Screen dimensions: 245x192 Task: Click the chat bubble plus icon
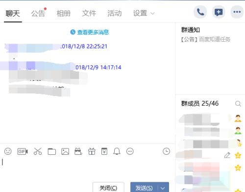pos(219,12)
